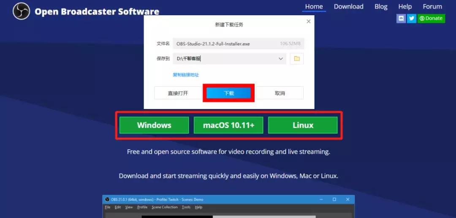Screen dimensions: 456x218
Task: Click the 106.52MB file size text
Action: (x=290, y=44)
